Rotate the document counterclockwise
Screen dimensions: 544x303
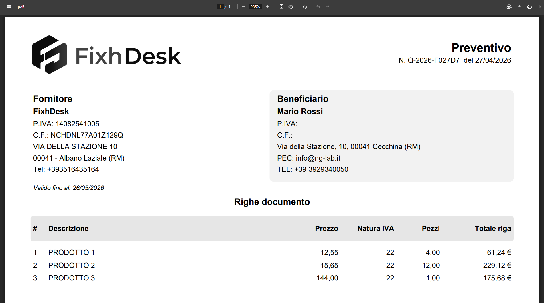[x=291, y=7]
